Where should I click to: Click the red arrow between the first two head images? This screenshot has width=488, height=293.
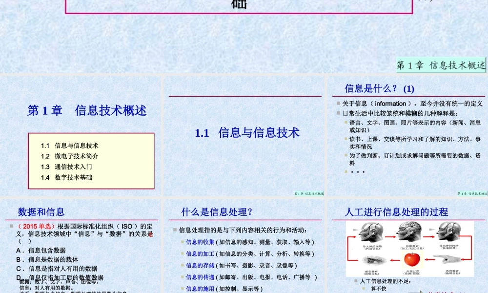pyautogui.click(x=390, y=237)
